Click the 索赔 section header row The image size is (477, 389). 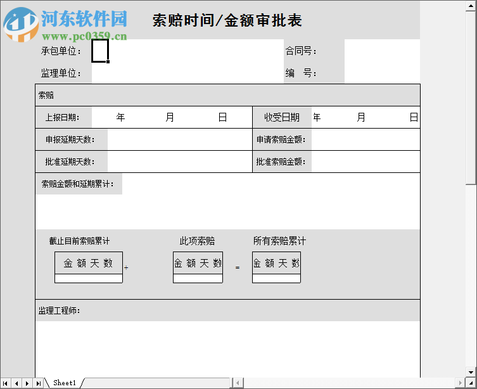[x=227, y=95]
